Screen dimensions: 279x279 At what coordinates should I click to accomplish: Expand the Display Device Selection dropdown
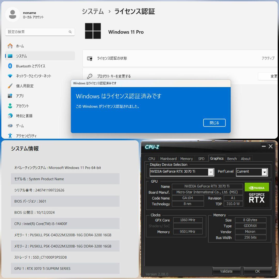[211, 172]
